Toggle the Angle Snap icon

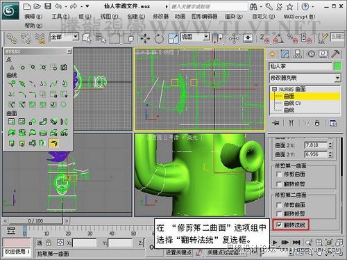click(279, 38)
